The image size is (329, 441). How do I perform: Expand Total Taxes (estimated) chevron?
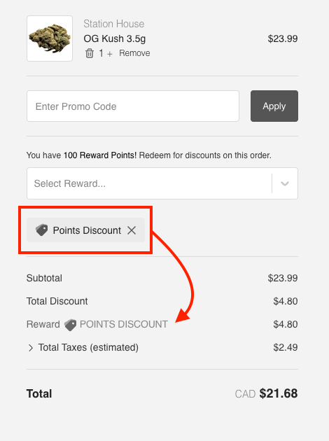pos(30,348)
